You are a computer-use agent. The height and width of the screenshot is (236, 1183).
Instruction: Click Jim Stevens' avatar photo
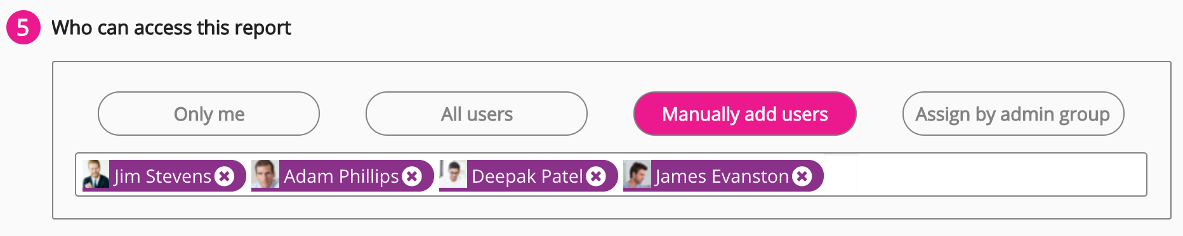[96, 174]
